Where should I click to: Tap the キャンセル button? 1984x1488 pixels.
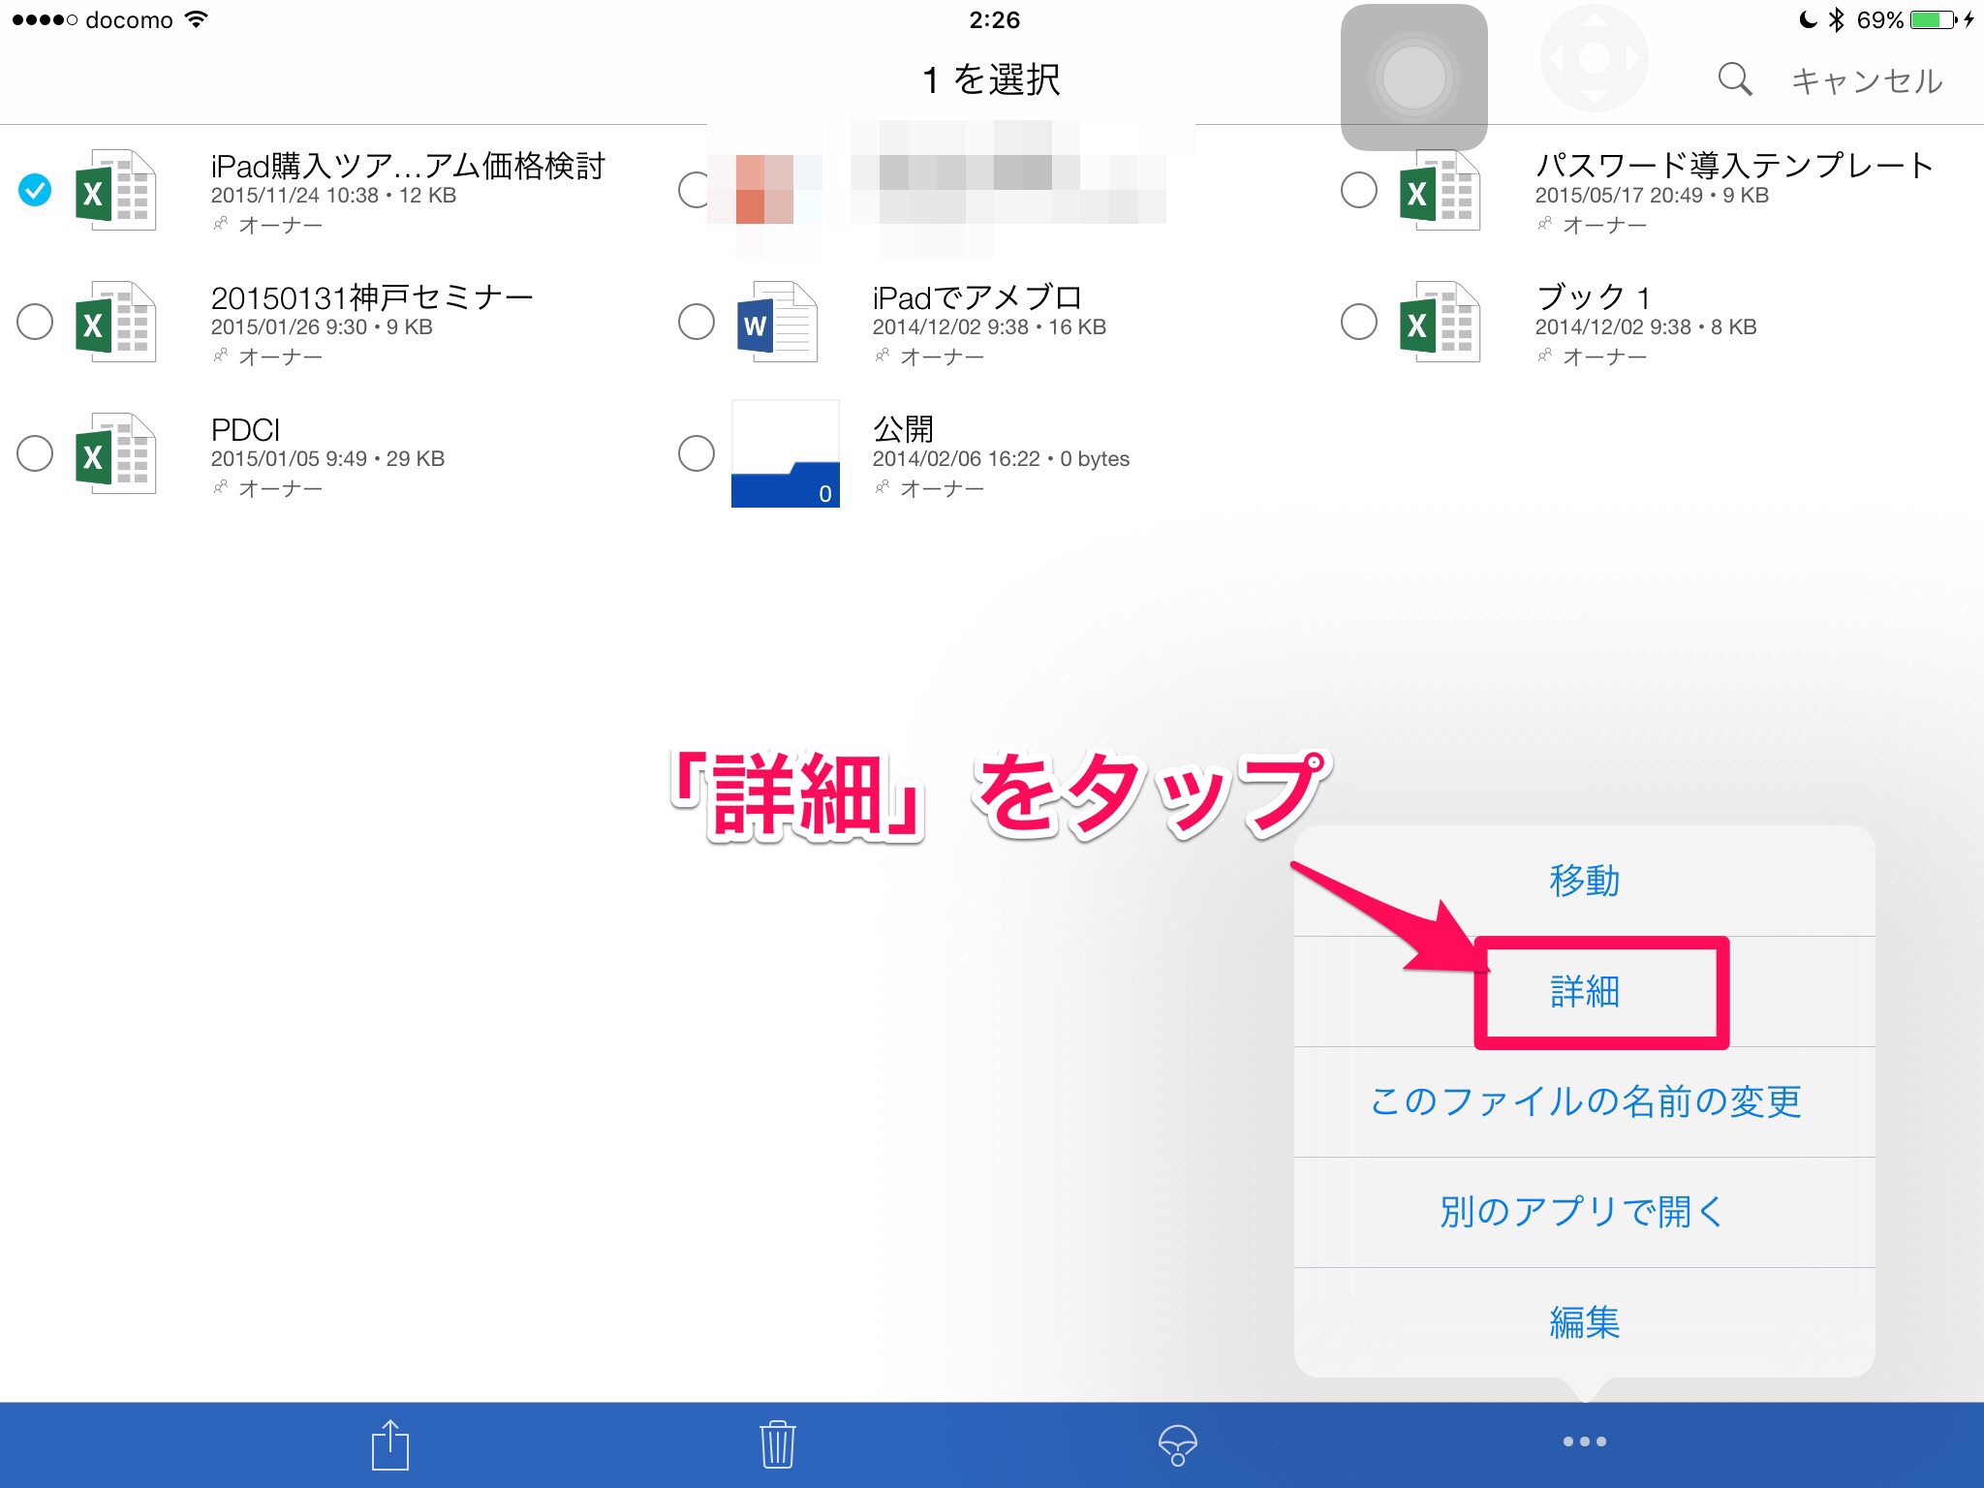1866,81
